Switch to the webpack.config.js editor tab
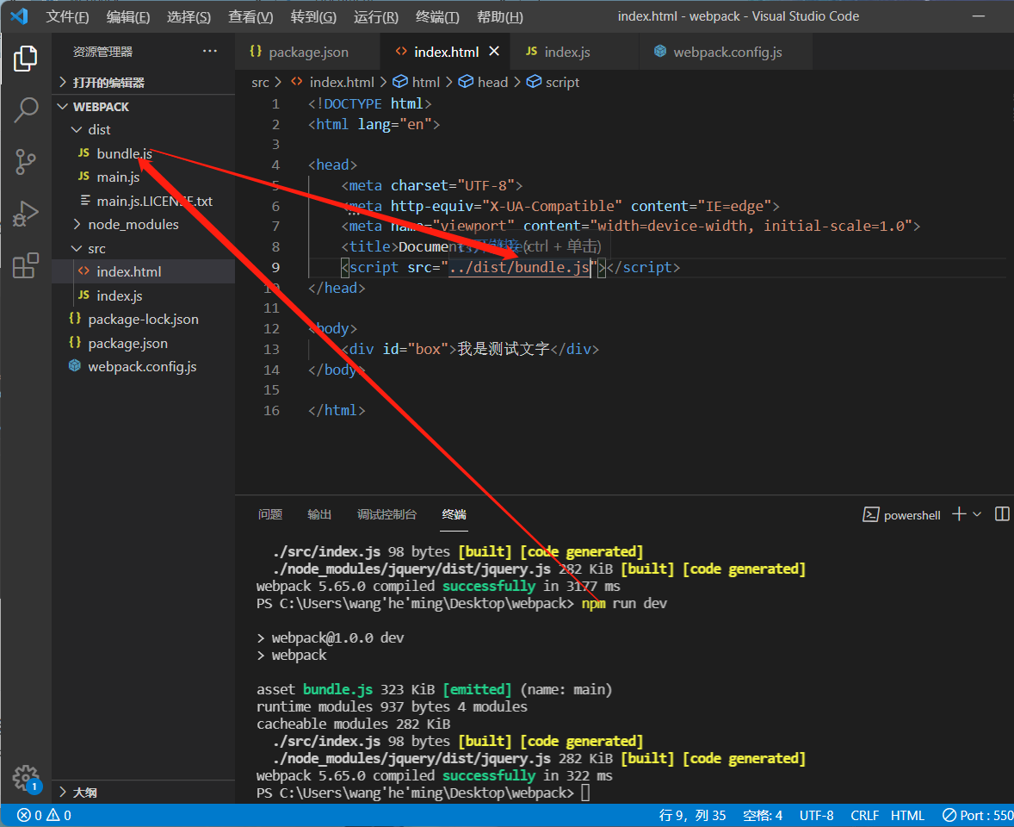The height and width of the screenshot is (827, 1014). [x=726, y=52]
